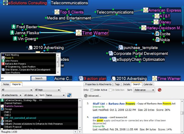Image resolution: width=184 pixels, height=134 pixels.
Task: Open the Calendar tab
Action: click(x=148, y=84)
